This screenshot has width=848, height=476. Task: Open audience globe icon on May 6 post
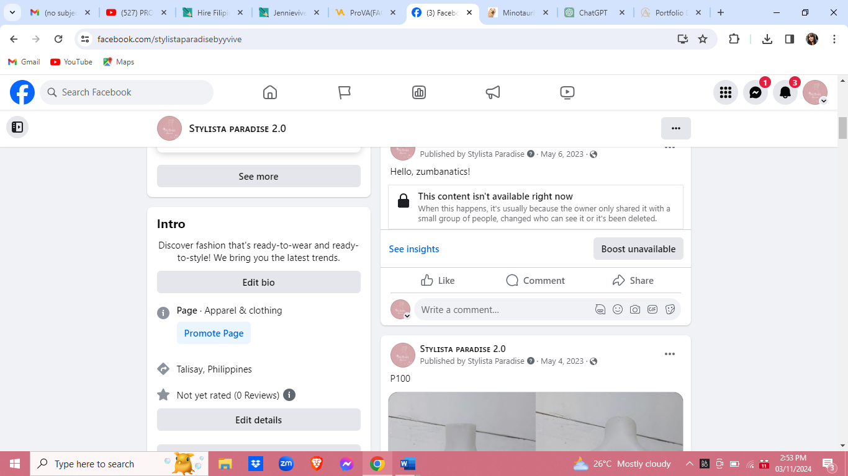[593, 154]
